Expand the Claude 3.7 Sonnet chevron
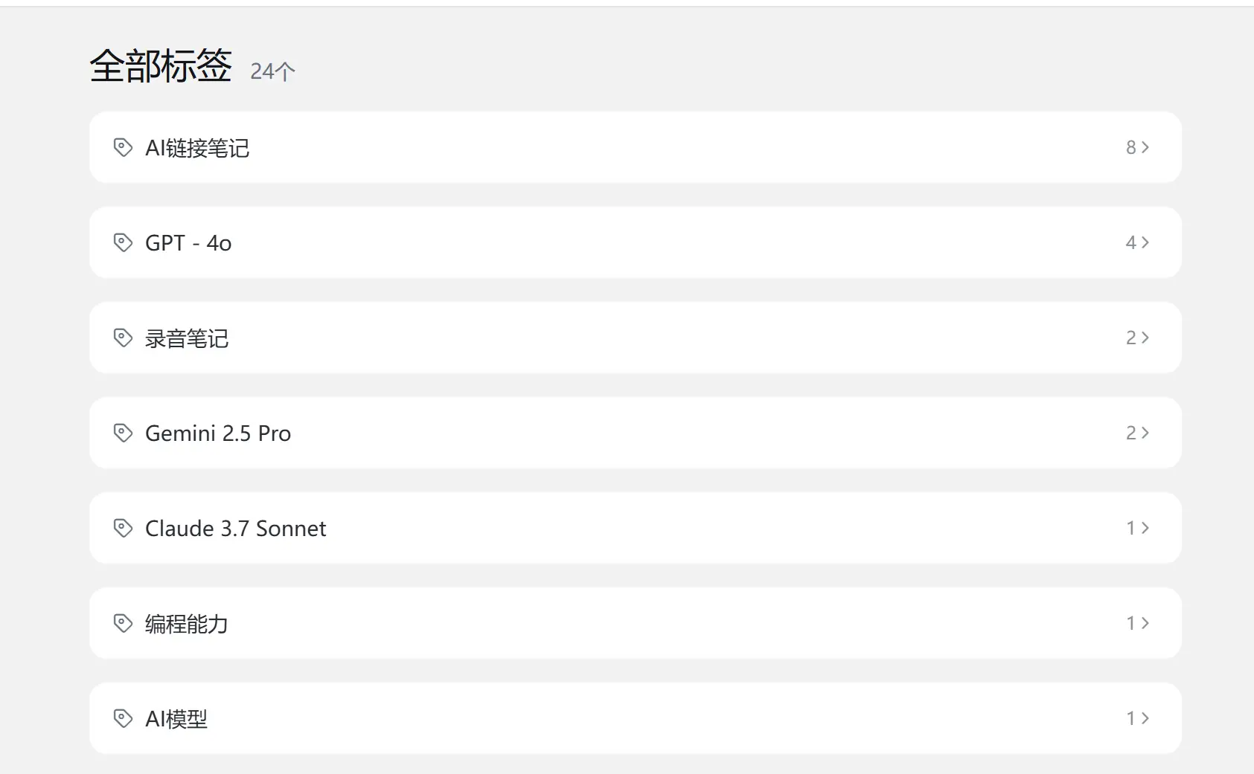Image resolution: width=1254 pixels, height=774 pixels. click(x=1145, y=528)
